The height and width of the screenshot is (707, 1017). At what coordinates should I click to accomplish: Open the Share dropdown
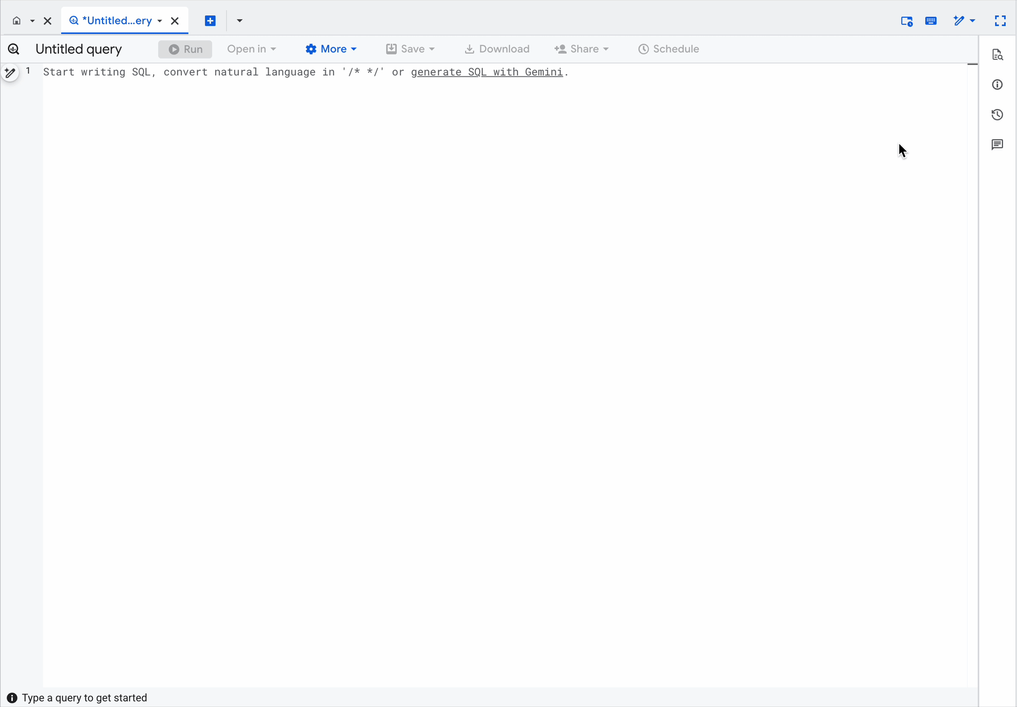coord(582,49)
